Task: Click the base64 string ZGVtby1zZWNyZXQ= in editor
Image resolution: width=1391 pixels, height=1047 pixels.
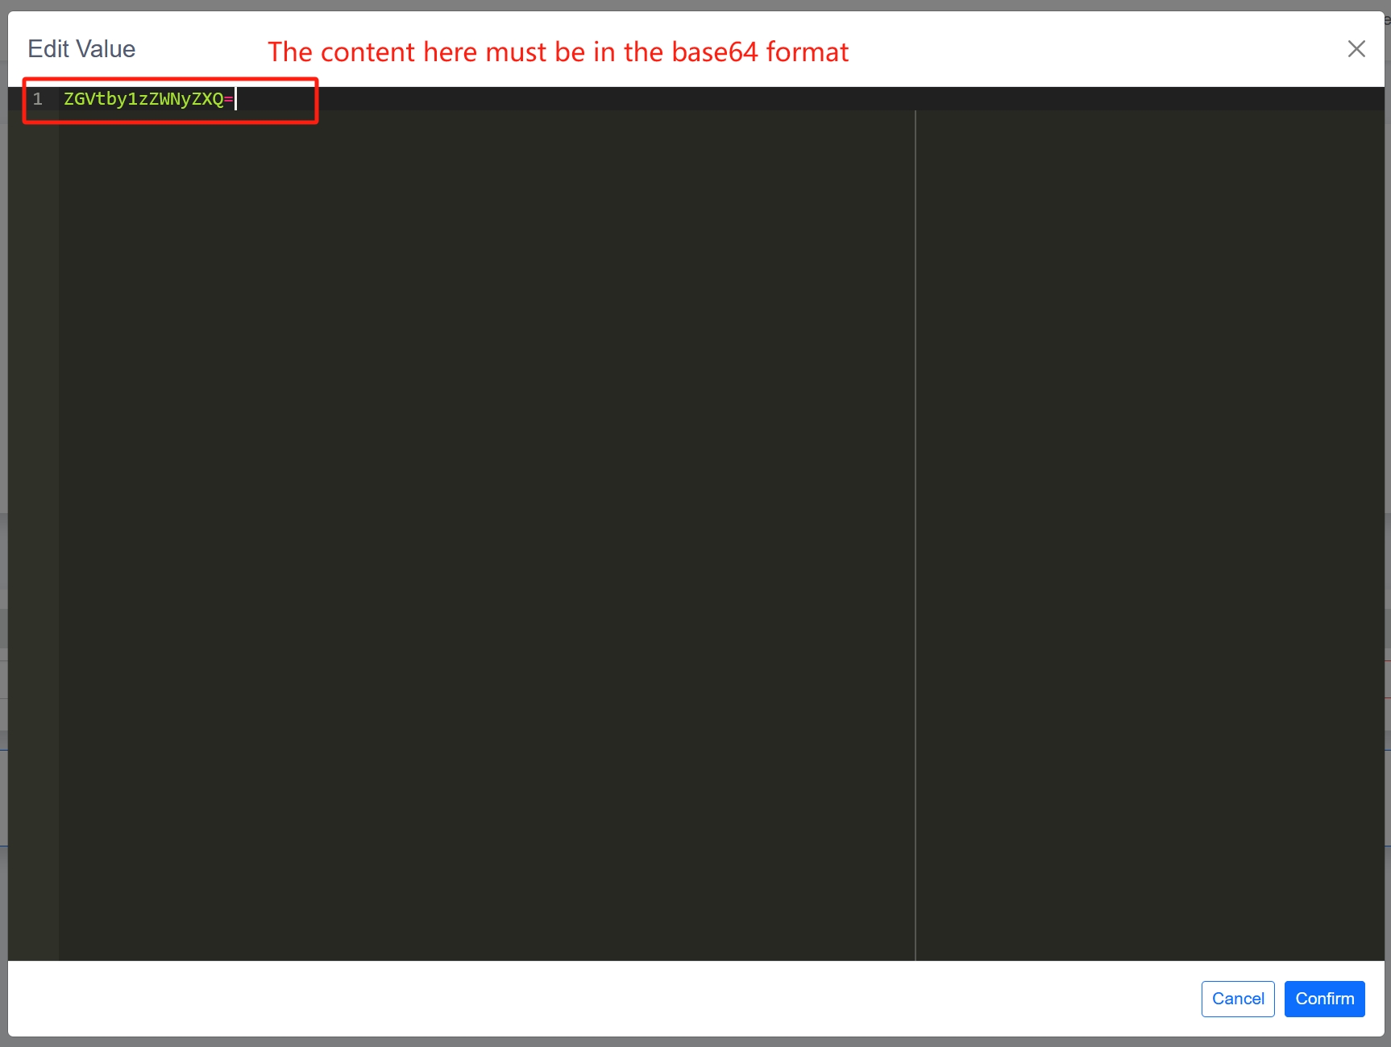Action: click(149, 99)
